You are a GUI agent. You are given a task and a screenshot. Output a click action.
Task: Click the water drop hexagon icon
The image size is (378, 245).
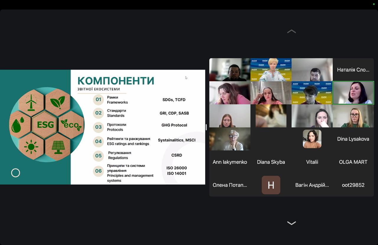pyautogui.click(x=18, y=125)
